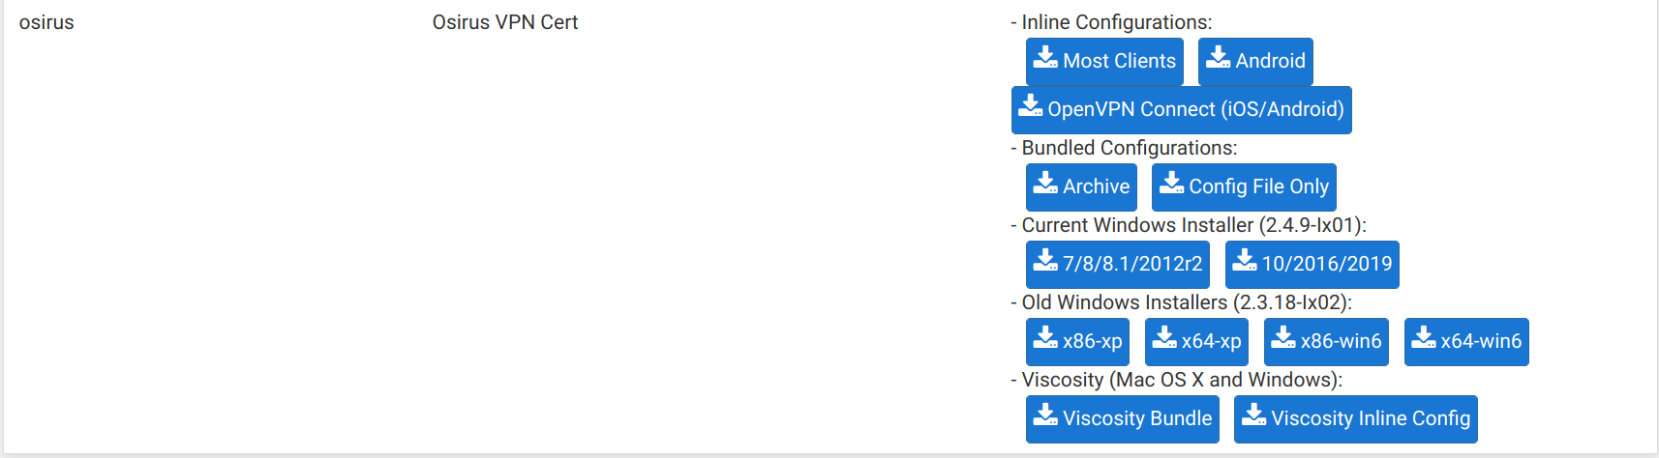Download the Most Clients inline configuration
The image size is (1659, 458).
click(1104, 62)
